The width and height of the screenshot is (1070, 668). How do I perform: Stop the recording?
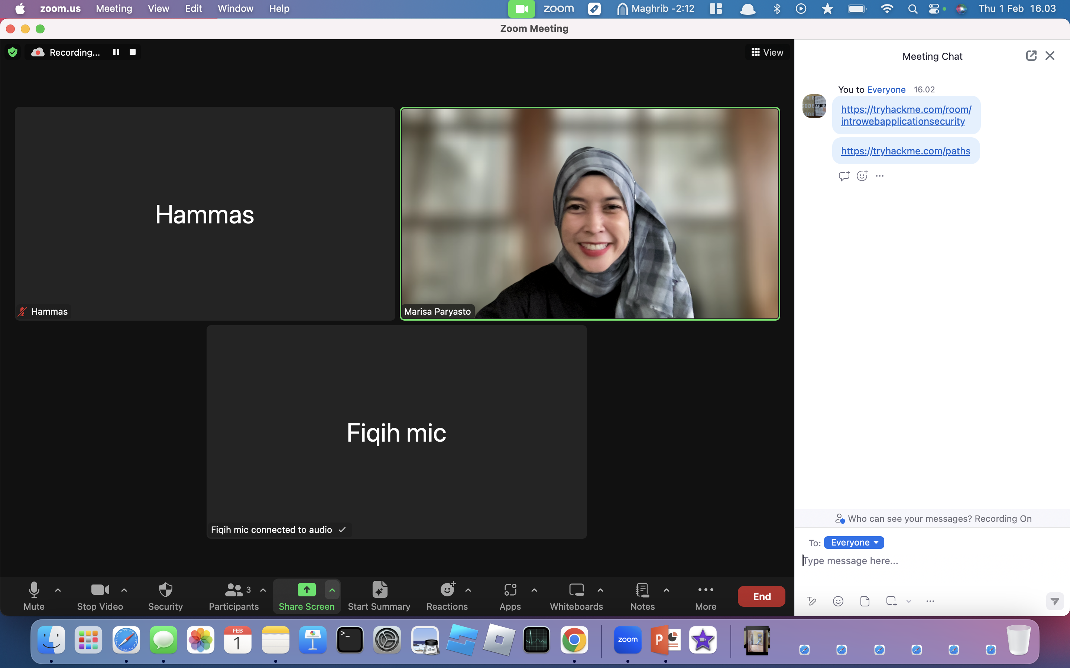tap(132, 52)
